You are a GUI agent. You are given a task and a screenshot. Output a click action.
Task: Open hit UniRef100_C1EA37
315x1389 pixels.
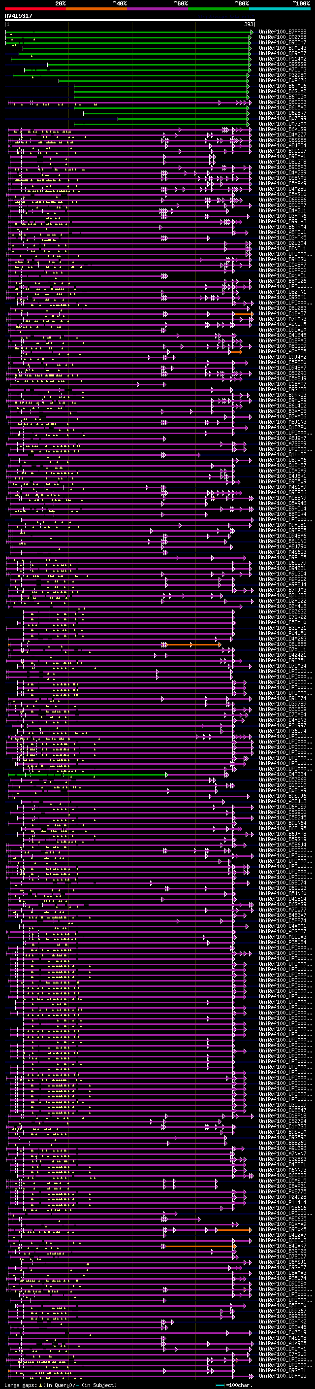pyautogui.click(x=283, y=314)
